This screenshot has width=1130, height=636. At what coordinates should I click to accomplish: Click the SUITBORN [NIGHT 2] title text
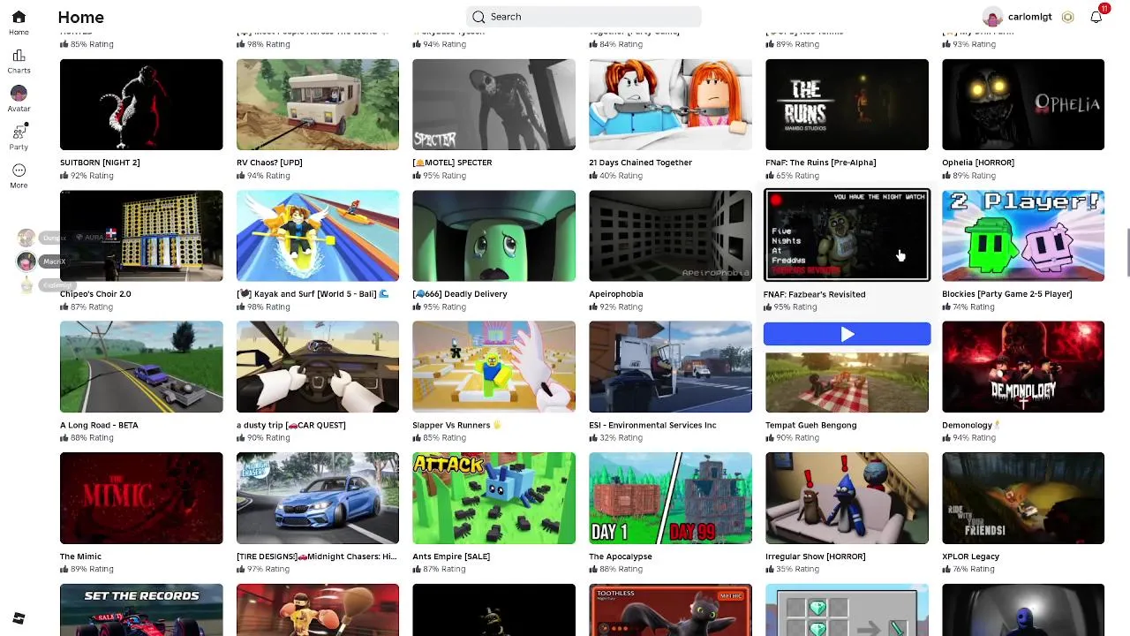click(x=100, y=163)
